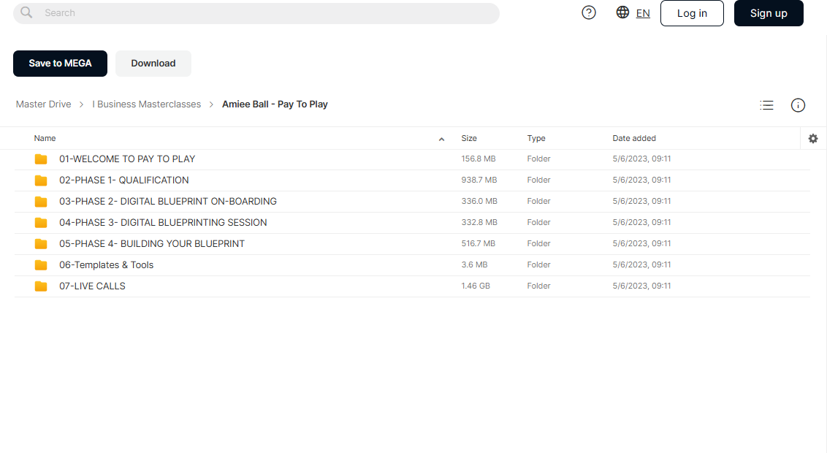The image size is (827, 453).
Task: Sort by the Size column header
Action: (x=469, y=138)
